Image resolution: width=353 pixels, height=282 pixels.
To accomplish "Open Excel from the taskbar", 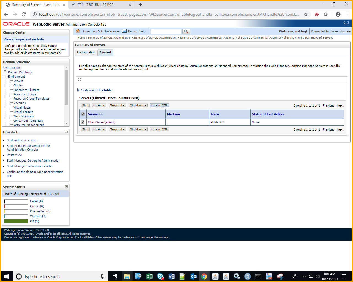I will pyautogui.click(x=149, y=276).
